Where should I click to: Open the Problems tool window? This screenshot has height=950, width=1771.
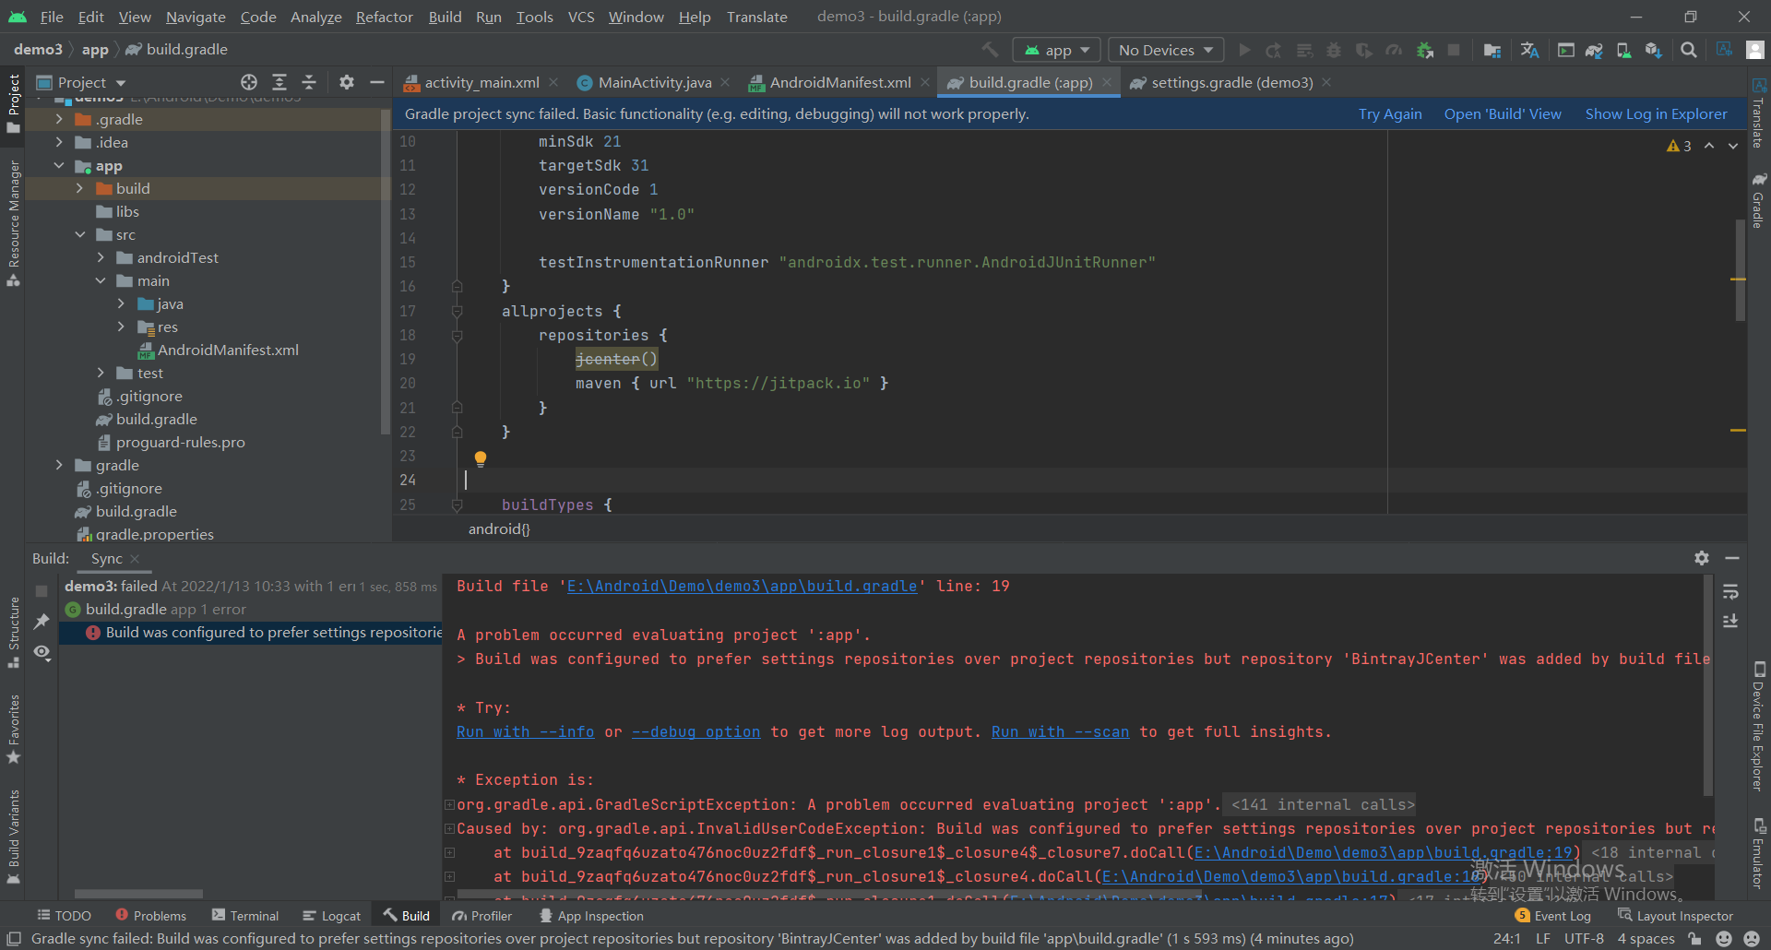point(151,916)
